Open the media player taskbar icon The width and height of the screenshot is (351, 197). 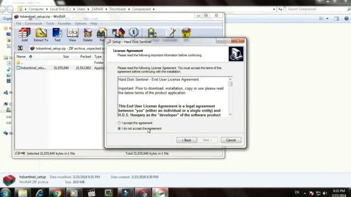(x=74, y=193)
